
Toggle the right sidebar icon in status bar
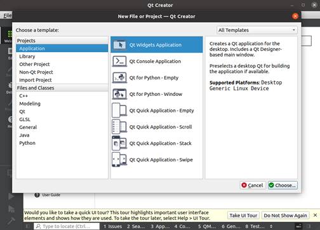(309, 226)
